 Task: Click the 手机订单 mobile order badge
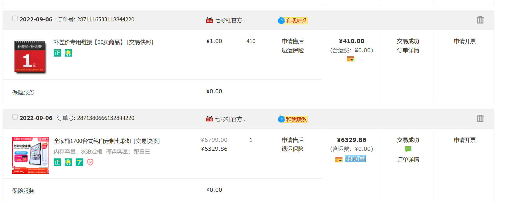(x=355, y=159)
